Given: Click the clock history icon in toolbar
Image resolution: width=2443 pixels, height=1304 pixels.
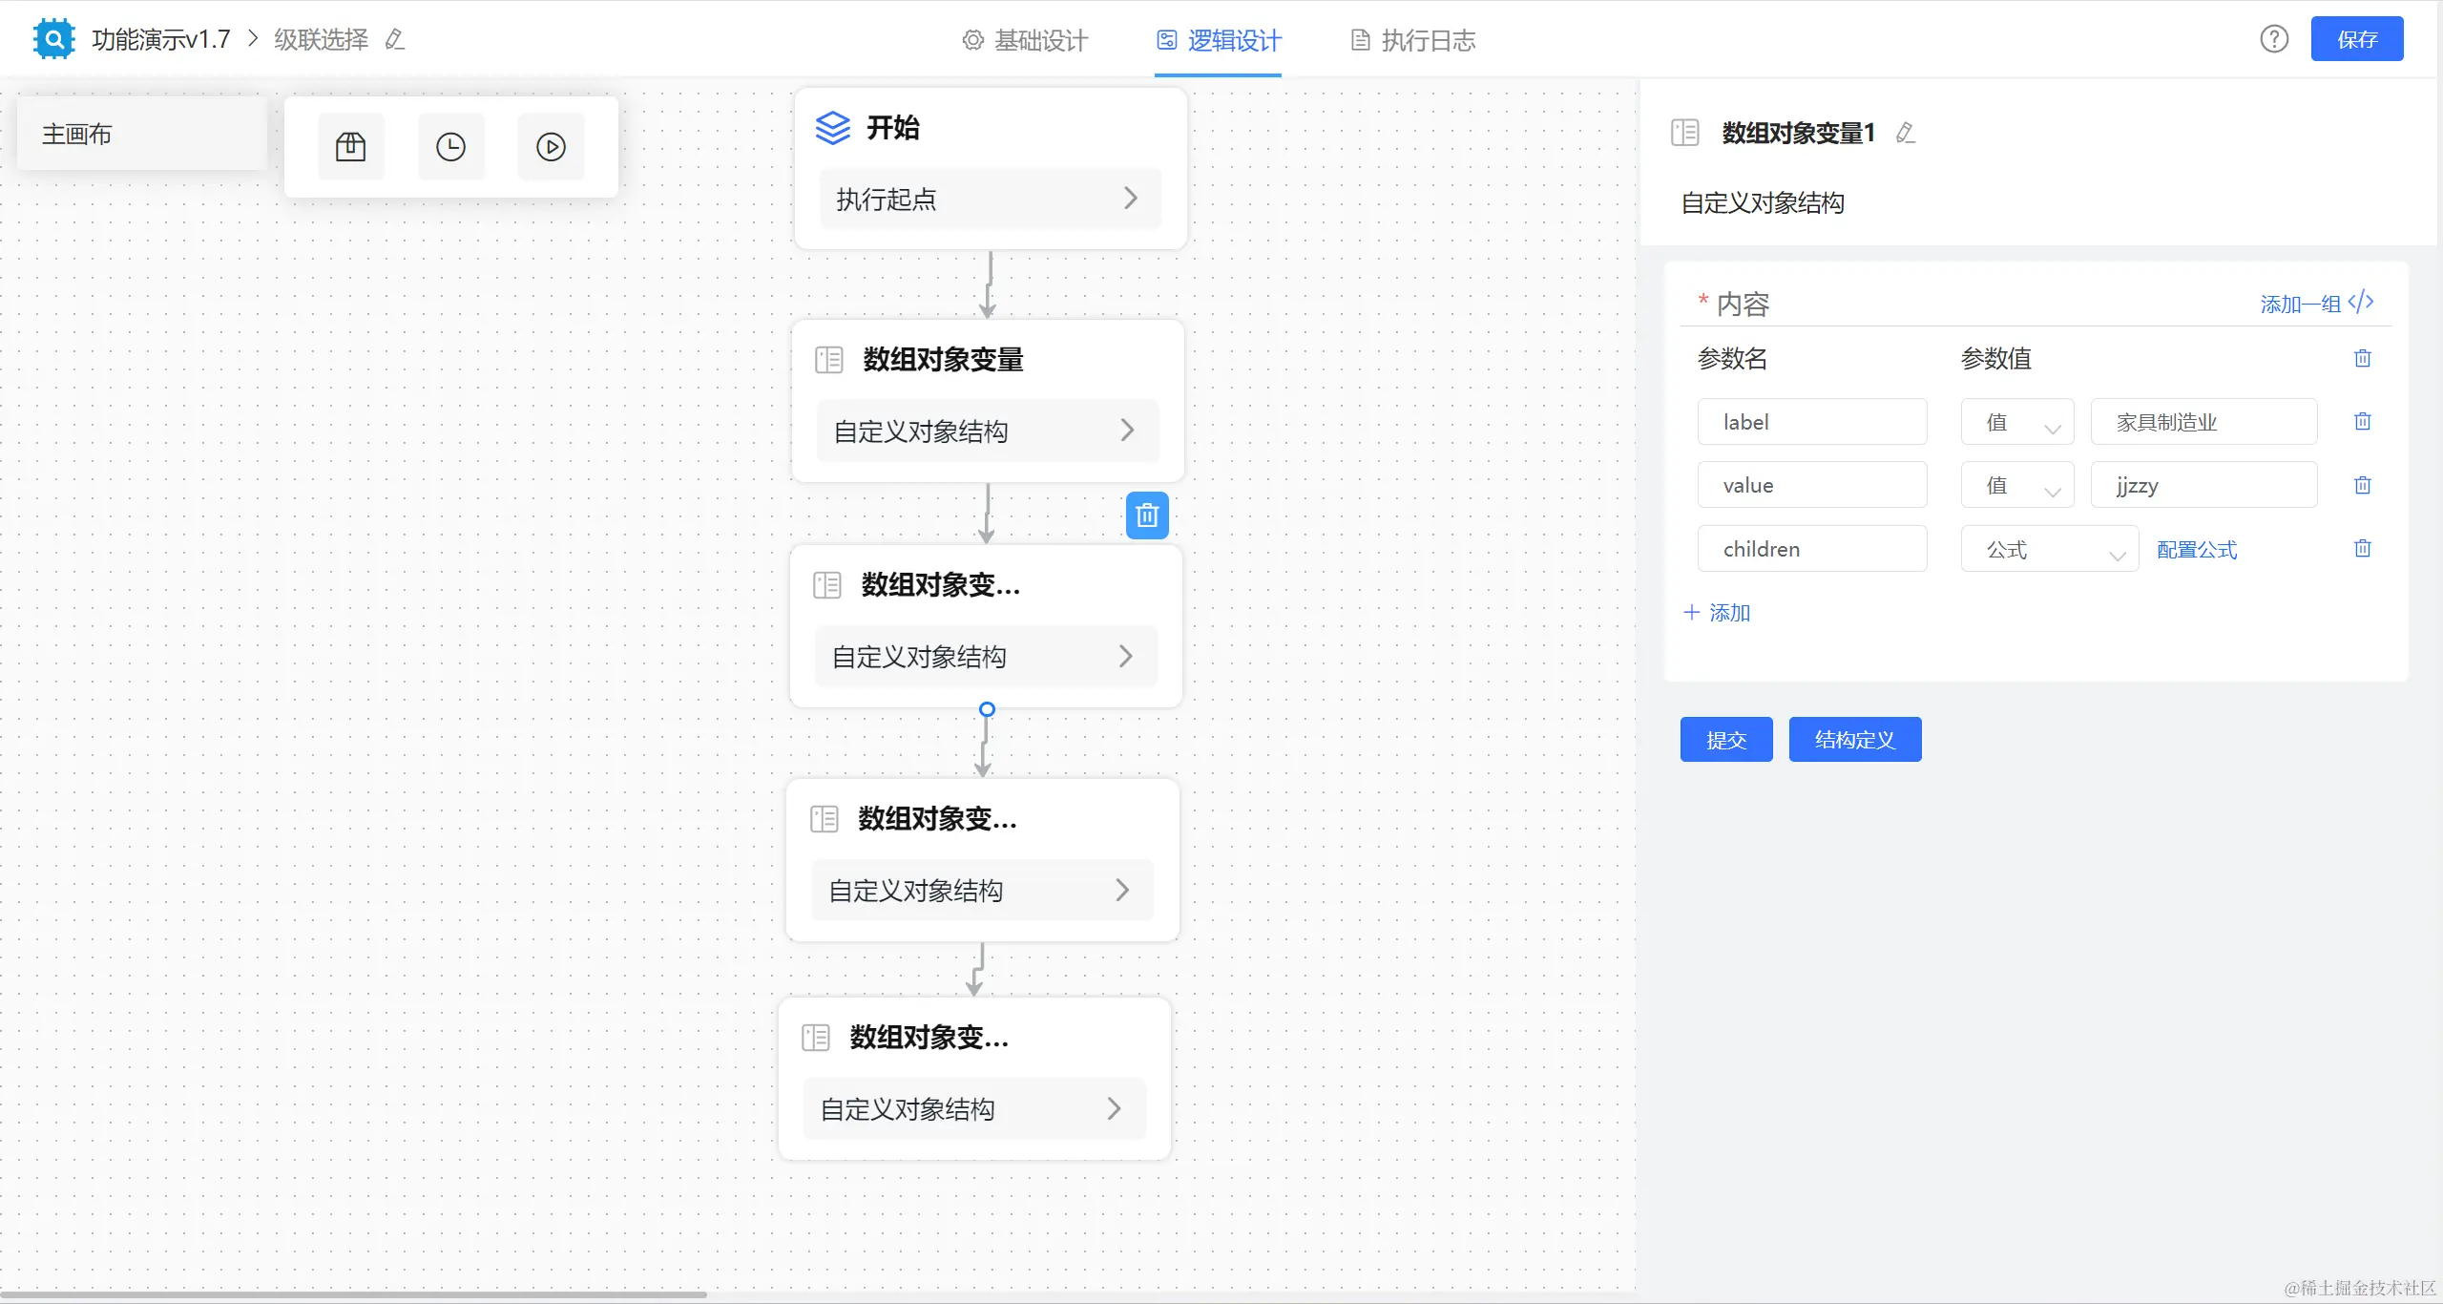Looking at the screenshot, I should [450, 147].
